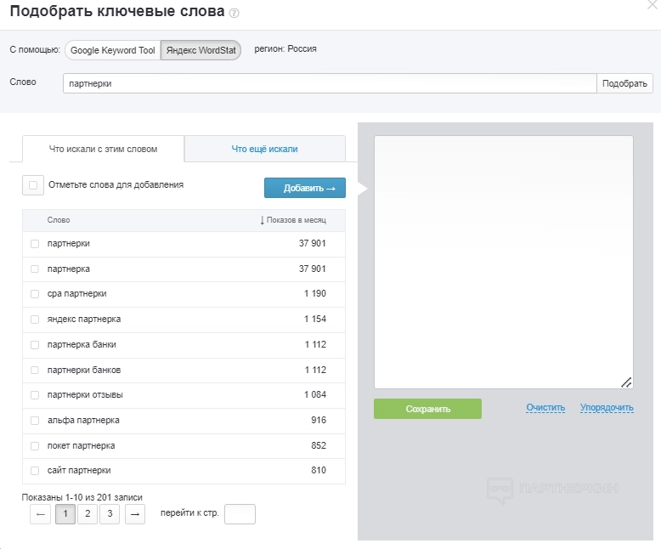
Task: Go to the next page arrow
Action: (x=135, y=514)
